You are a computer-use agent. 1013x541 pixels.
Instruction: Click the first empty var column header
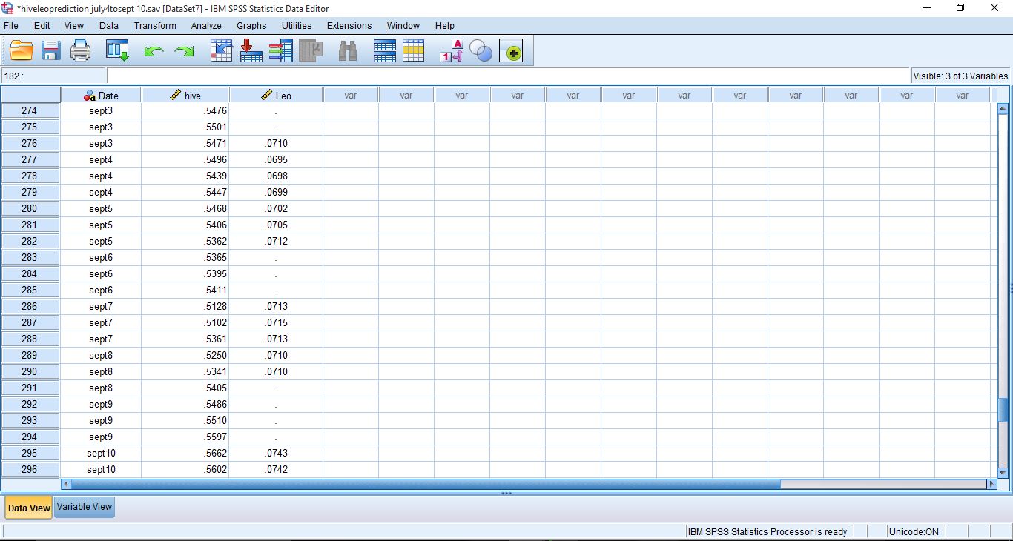351,95
